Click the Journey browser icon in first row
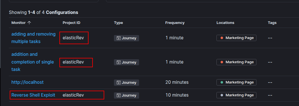The image size is (299, 106). pyautogui.click(x=119, y=38)
